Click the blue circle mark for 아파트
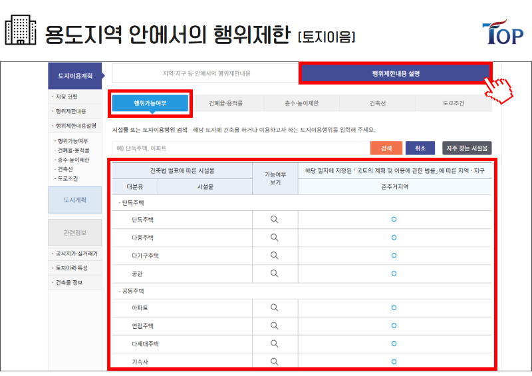Image resolution: width=532 pixels, height=376 pixels. click(394, 307)
